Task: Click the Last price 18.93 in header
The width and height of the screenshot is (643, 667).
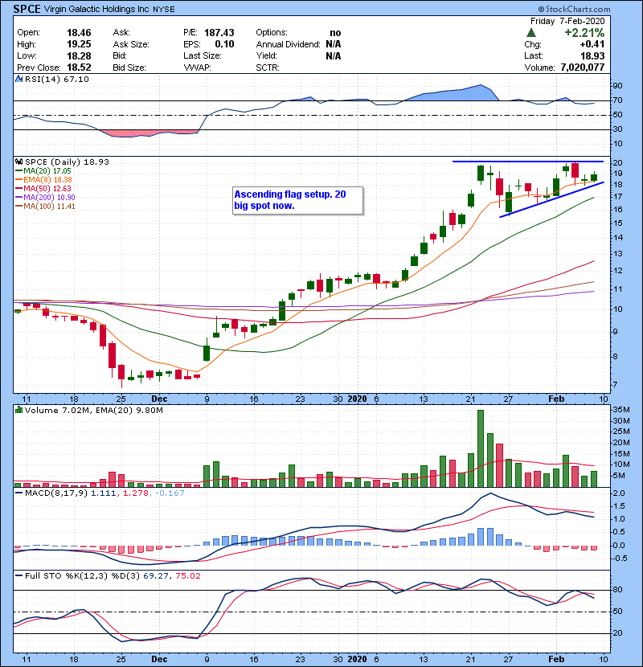Action: pos(592,55)
